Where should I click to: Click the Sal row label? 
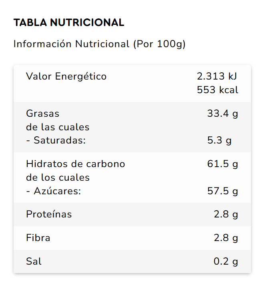point(34,261)
